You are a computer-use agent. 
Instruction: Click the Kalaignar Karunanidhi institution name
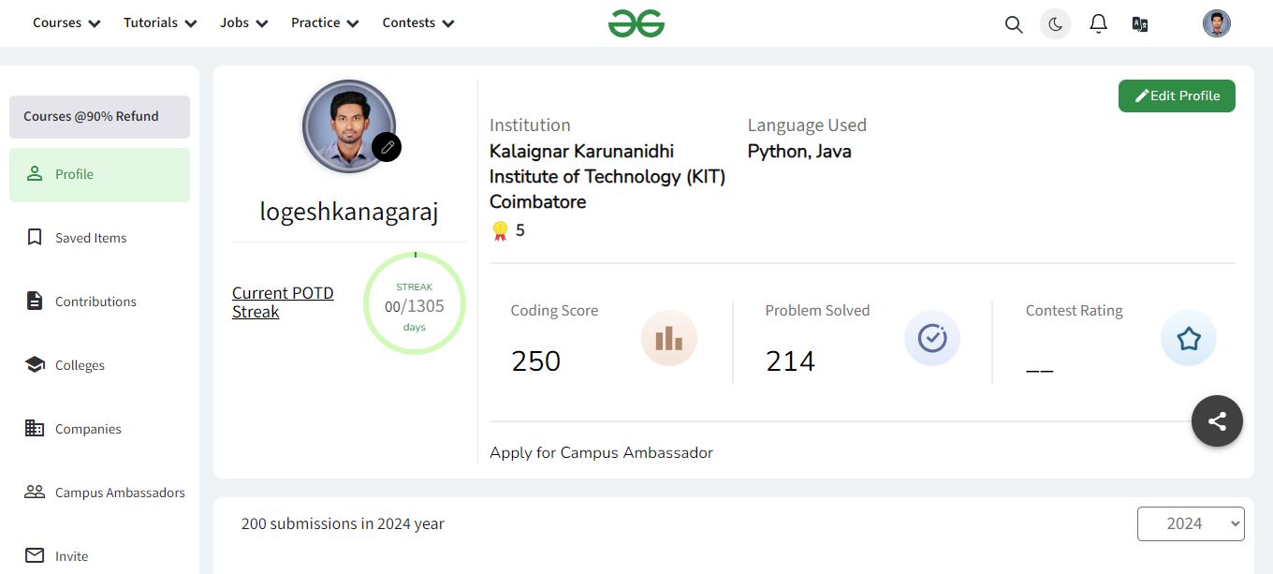(x=607, y=177)
